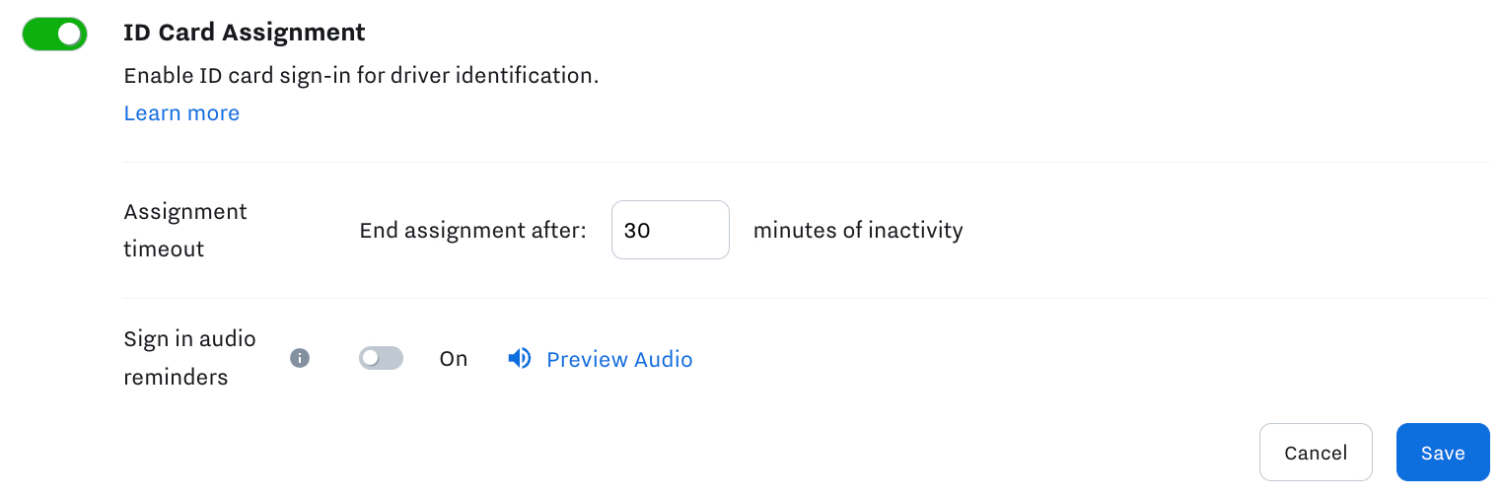The width and height of the screenshot is (1501, 499).
Task: Click divider line above Assignment timeout row
Action: [x=805, y=162]
